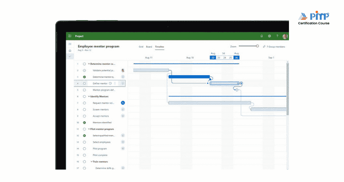344x182 pixels.
Task: Select the Request mentor vol Gantt bar
Action: [x=210, y=103]
